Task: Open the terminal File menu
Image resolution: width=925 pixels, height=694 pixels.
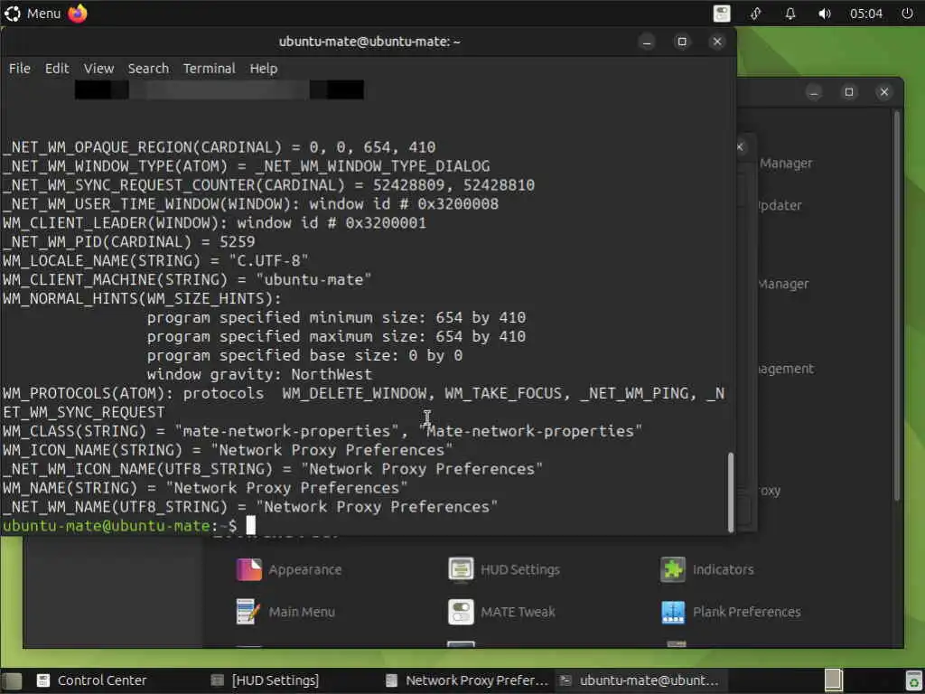Action: click(x=20, y=69)
